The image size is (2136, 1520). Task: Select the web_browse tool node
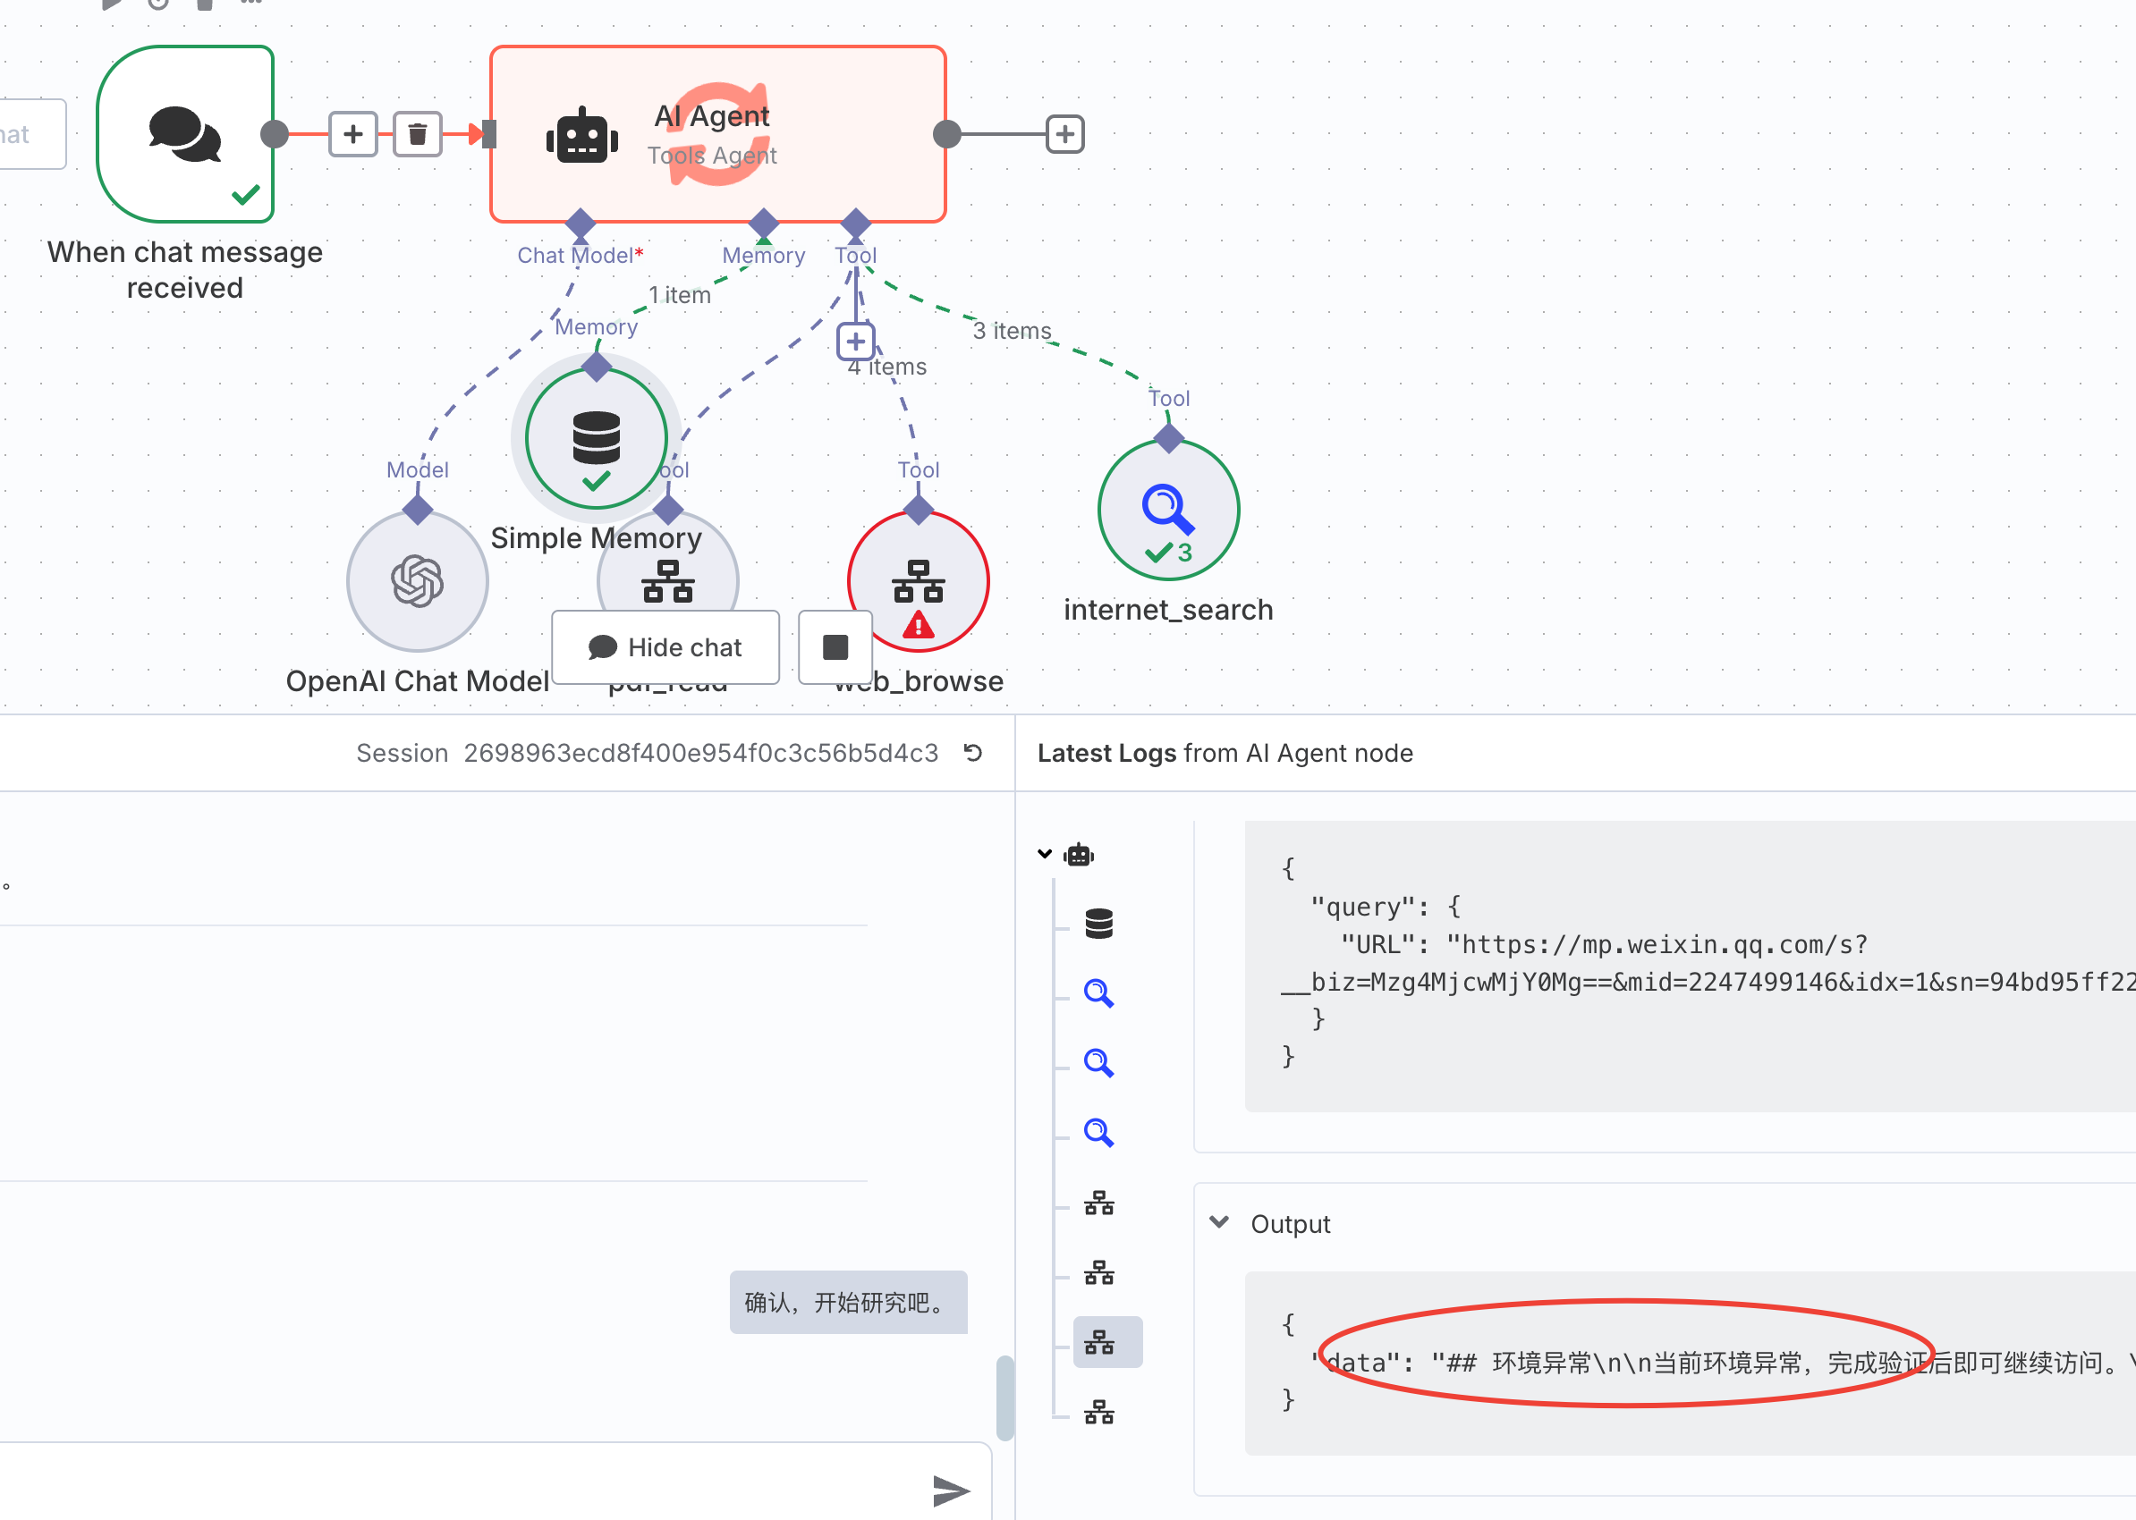(919, 581)
